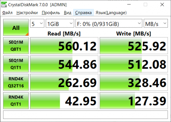Open the Файл menu
Screen dimensions: 171x122
pyautogui.click(x=7, y=13)
